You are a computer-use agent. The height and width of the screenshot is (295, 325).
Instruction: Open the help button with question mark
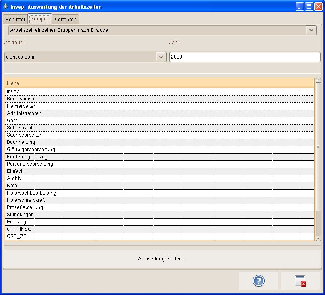pyautogui.click(x=258, y=281)
